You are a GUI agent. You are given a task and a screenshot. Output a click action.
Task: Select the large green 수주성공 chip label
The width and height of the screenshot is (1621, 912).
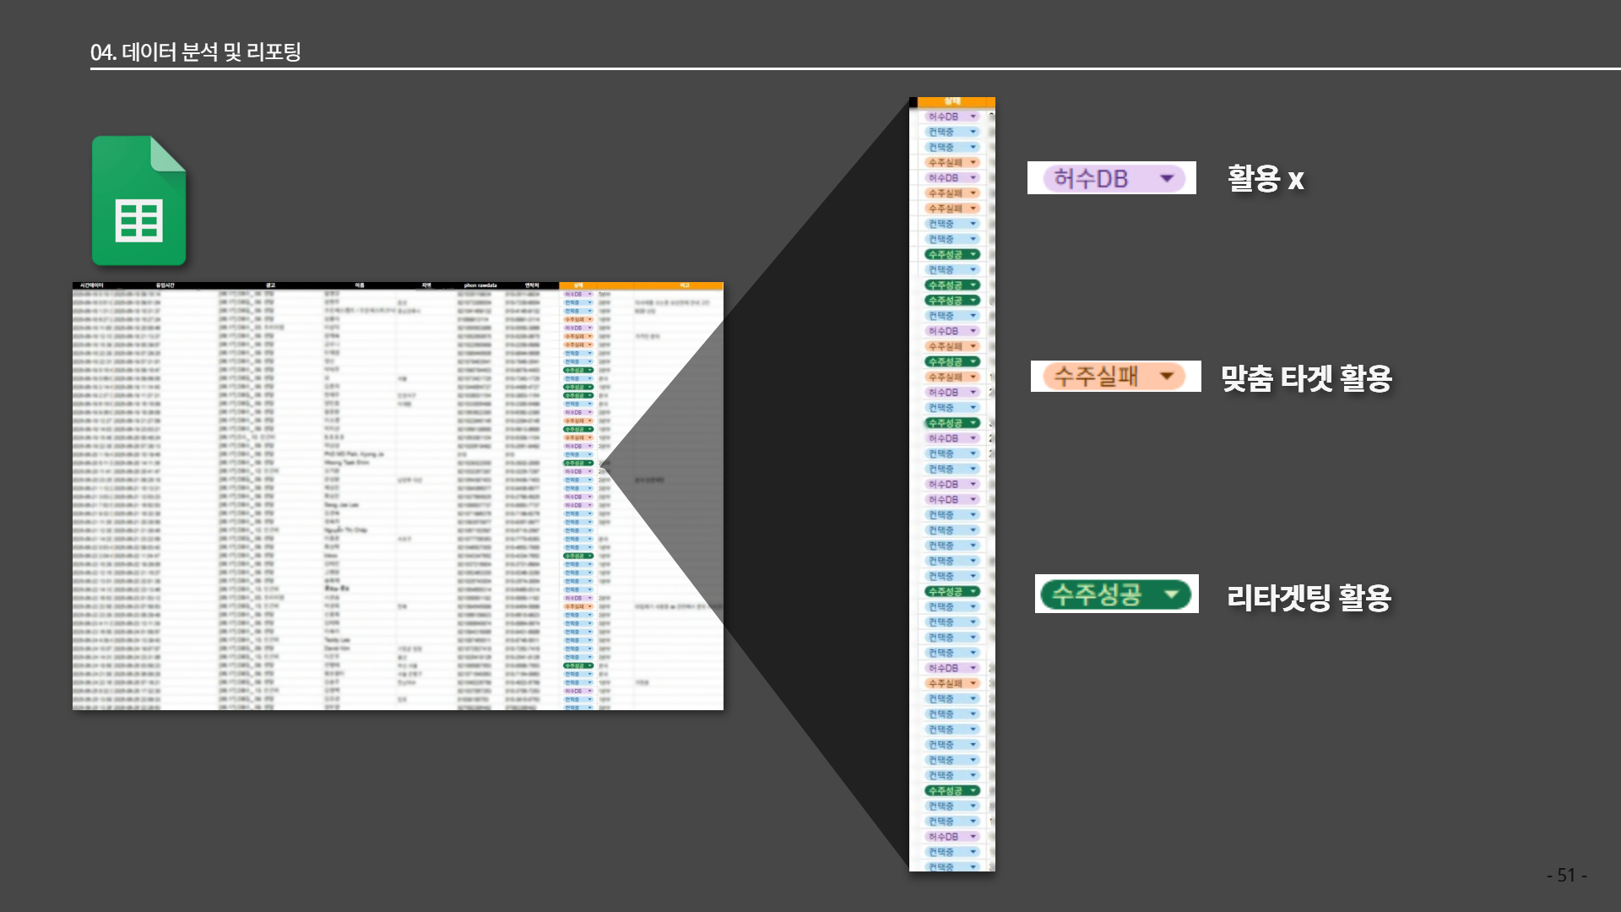1097,594
